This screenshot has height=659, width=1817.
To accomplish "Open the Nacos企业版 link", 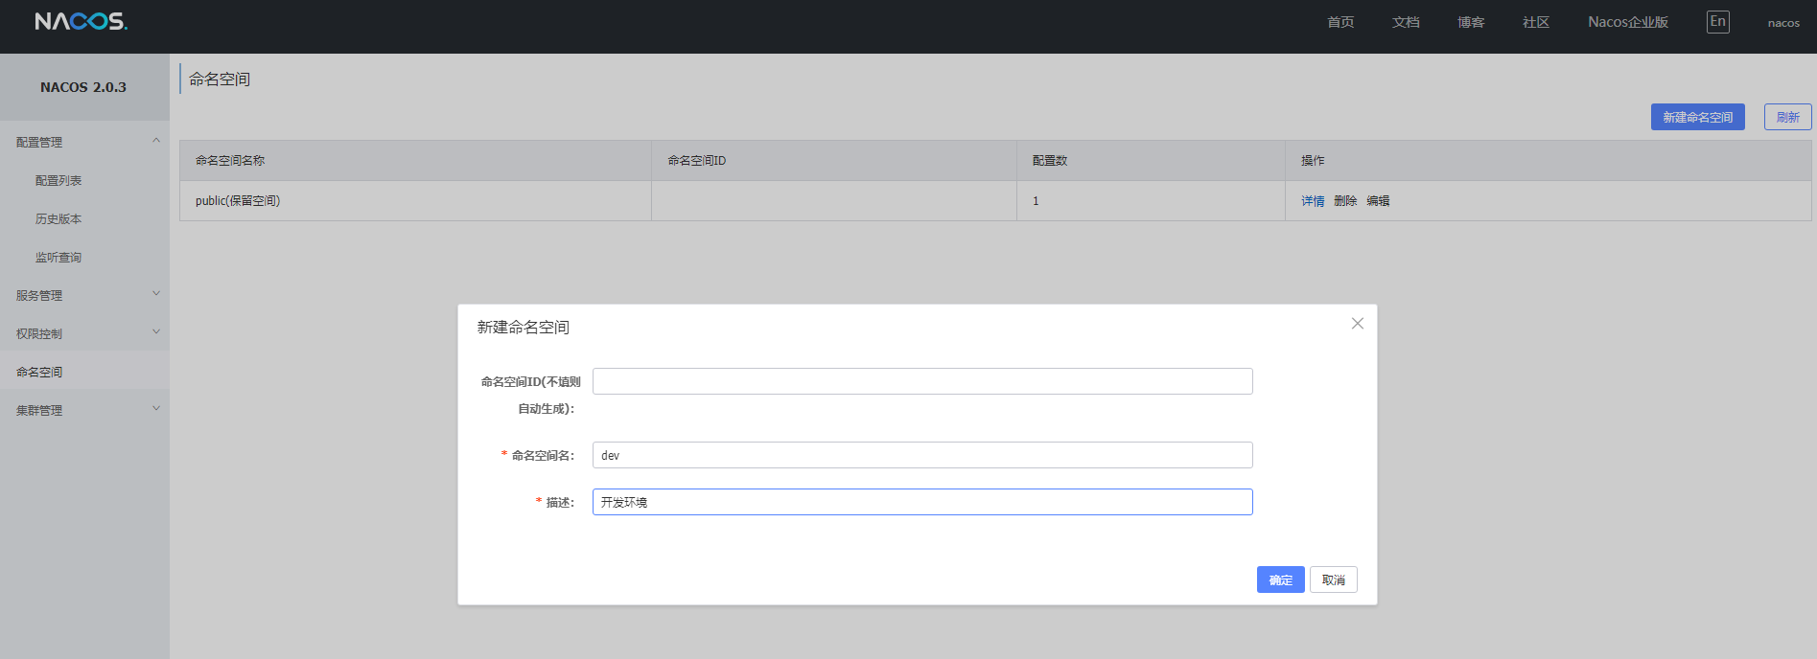I will [x=1628, y=22].
